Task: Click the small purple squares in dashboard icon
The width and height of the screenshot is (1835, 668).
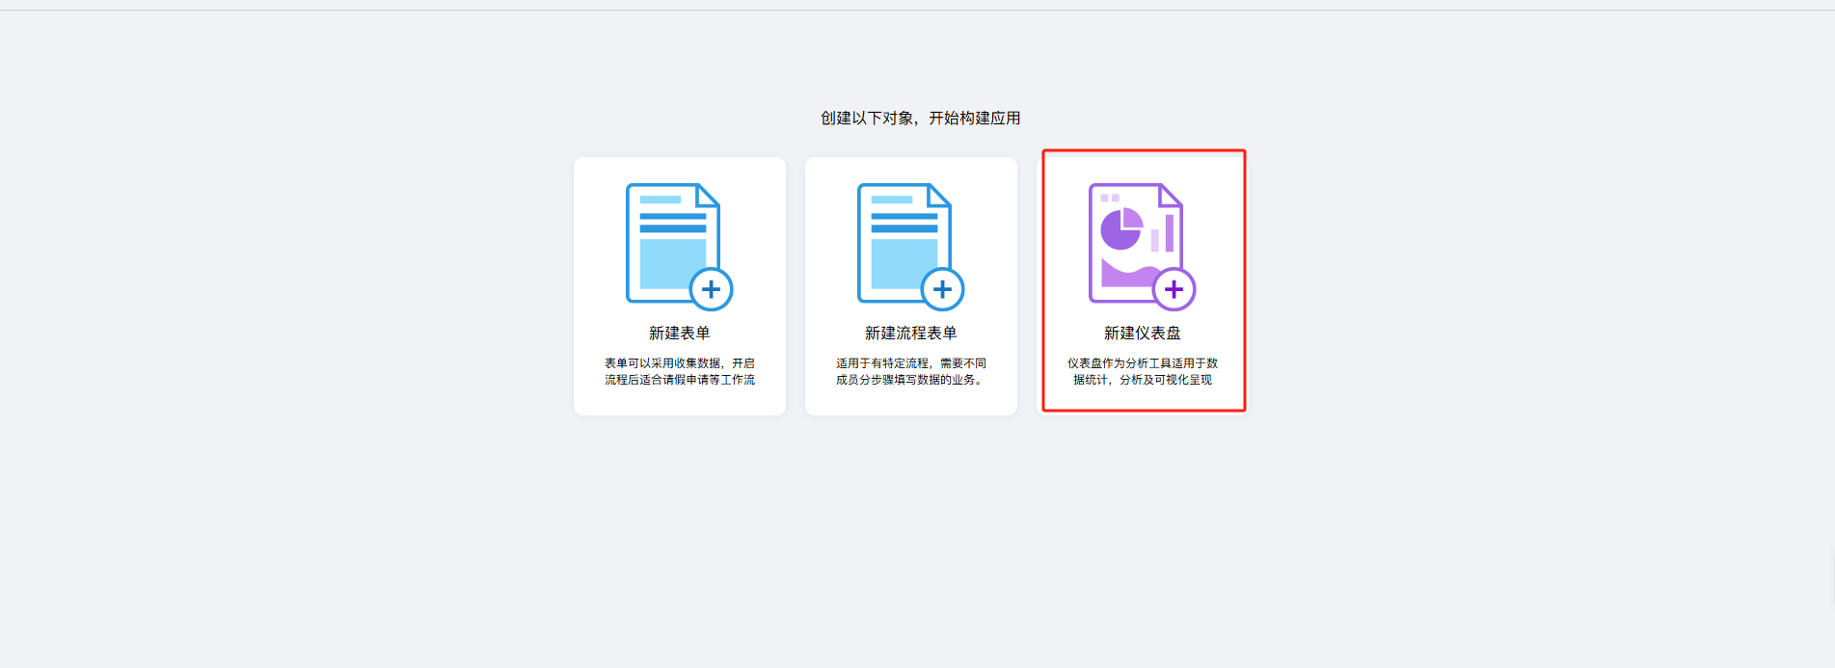Action: pyautogui.click(x=1110, y=198)
